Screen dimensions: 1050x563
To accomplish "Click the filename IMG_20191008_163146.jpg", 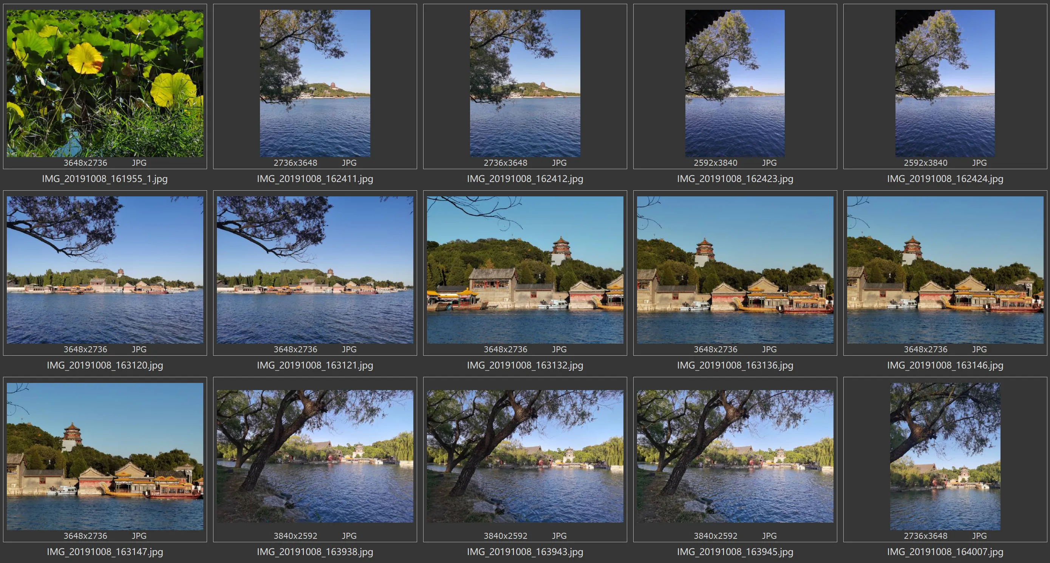I will coord(945,366).
